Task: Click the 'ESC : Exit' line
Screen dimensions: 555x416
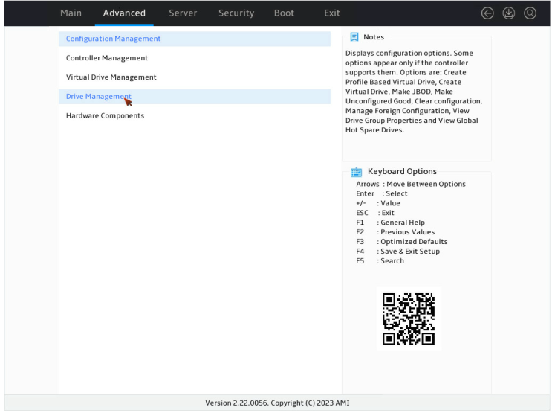Action: (x=375, y=213)
